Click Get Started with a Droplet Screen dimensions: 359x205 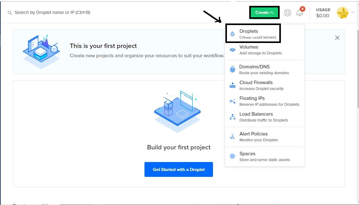click(x=179, y=169)
